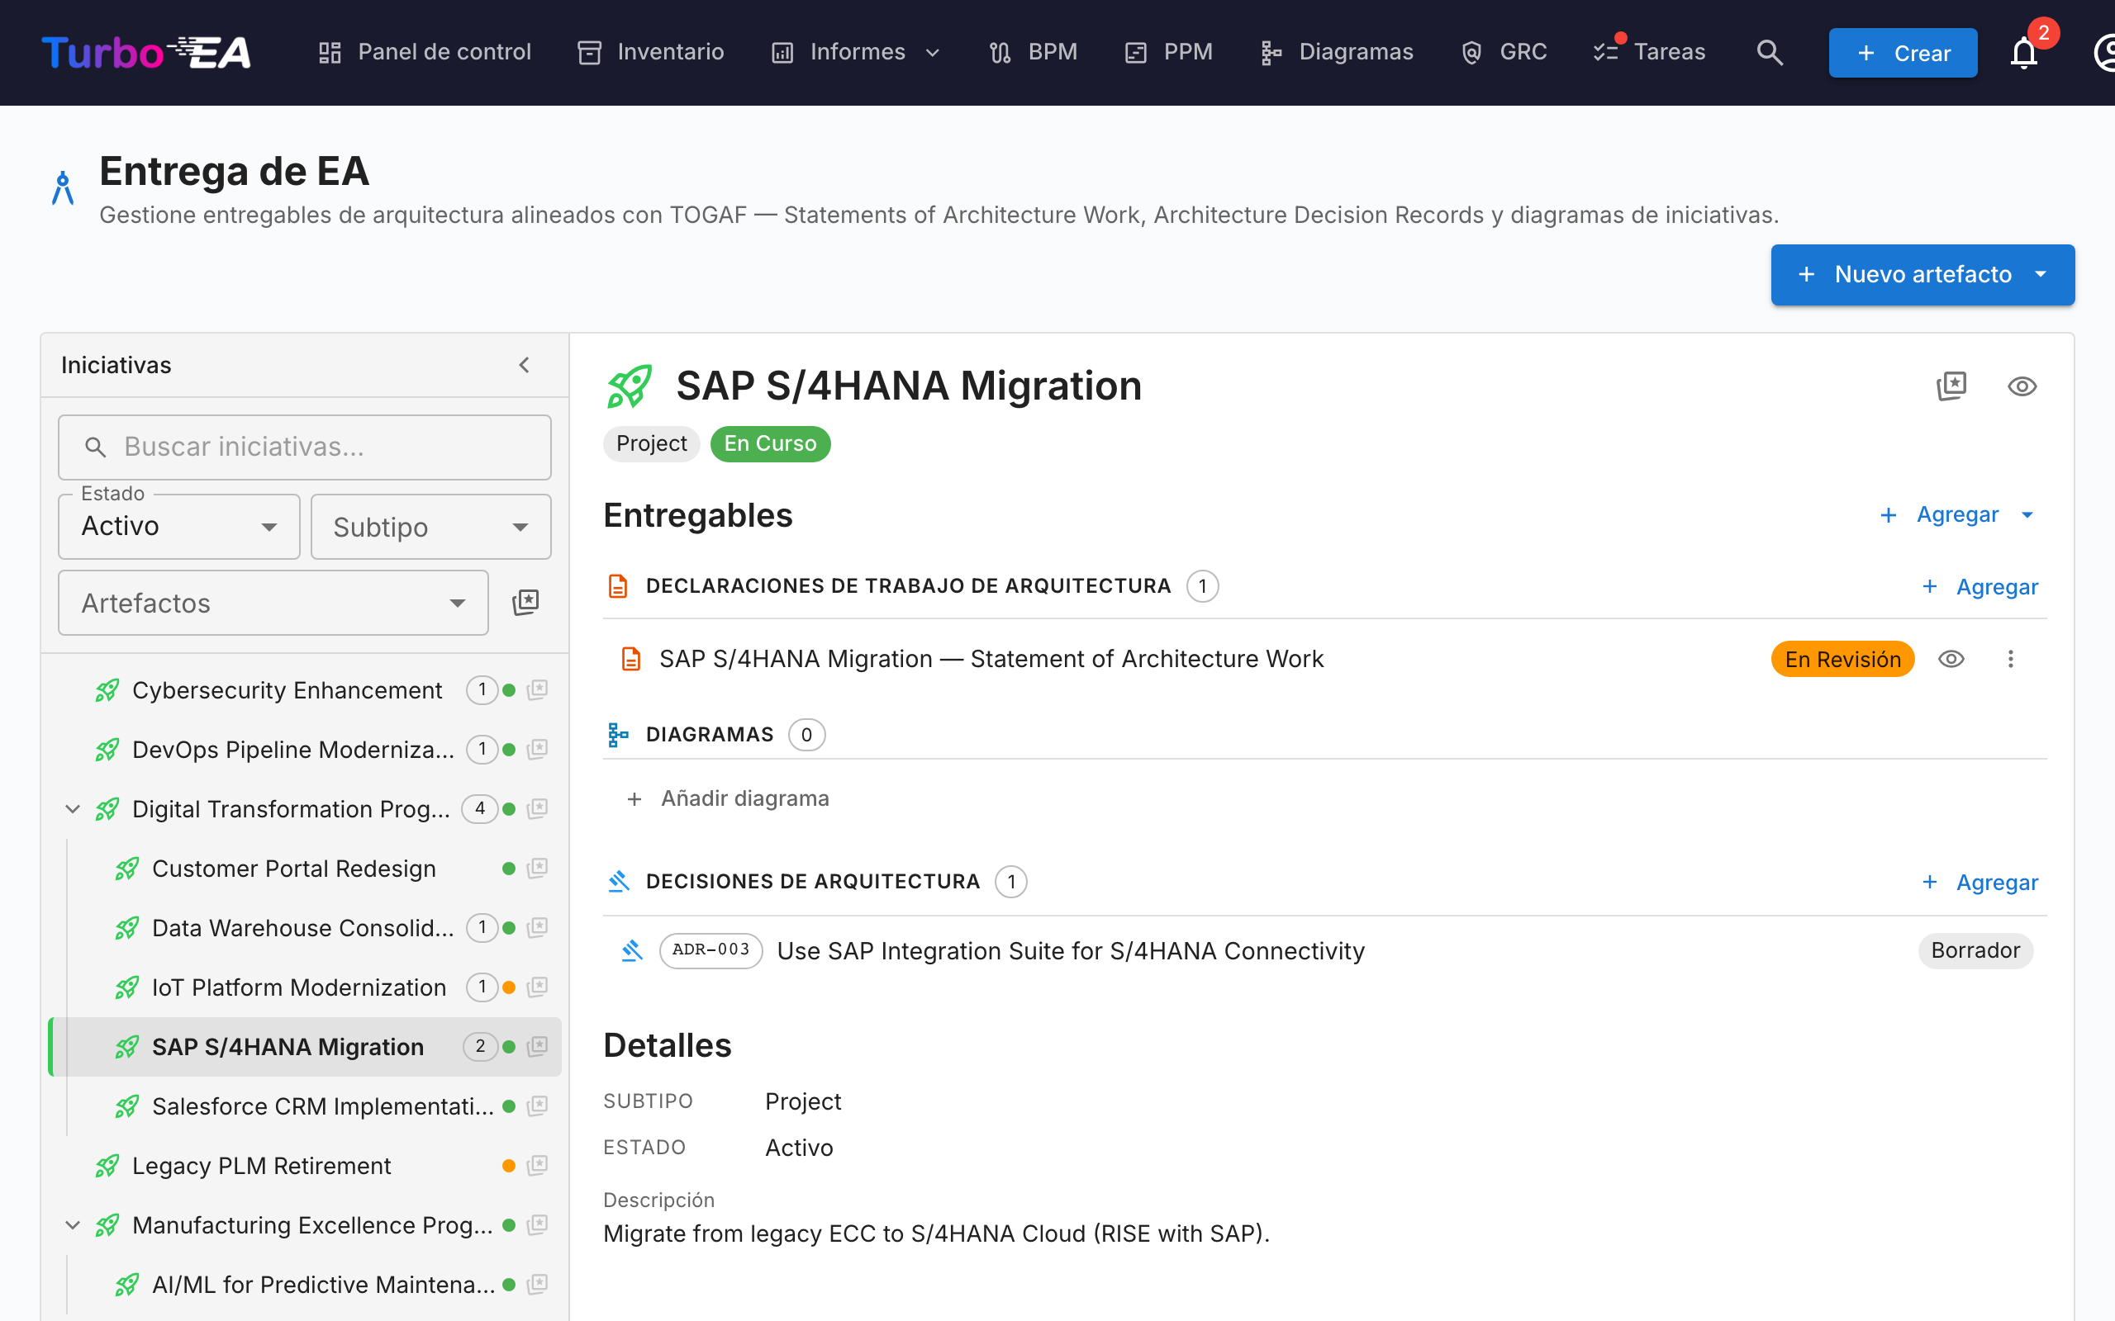This screenshot has height=1321, width=2115.
Task: Collapse the Manufacturing Excellence Program tree node
Action: pyautogui.click(x=73, y=1225)
